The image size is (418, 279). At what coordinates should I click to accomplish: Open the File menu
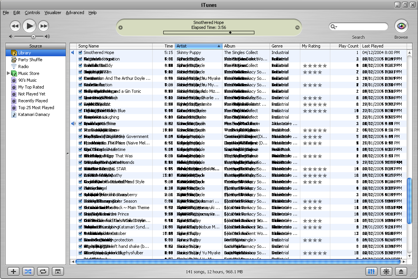6,13
